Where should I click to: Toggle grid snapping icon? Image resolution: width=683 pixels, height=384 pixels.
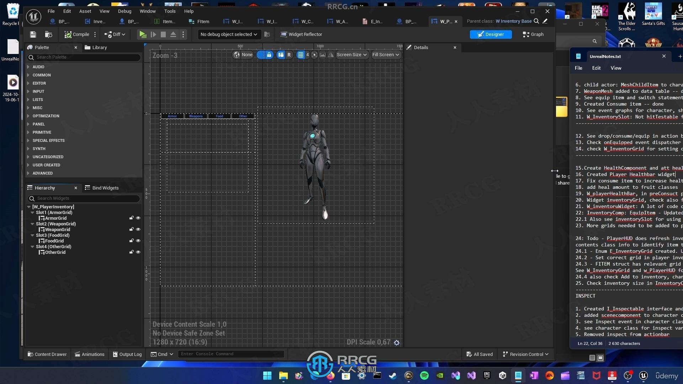click(x=301, y=55)
